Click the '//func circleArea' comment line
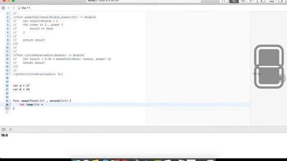287x161 pixels. (49, 55)
